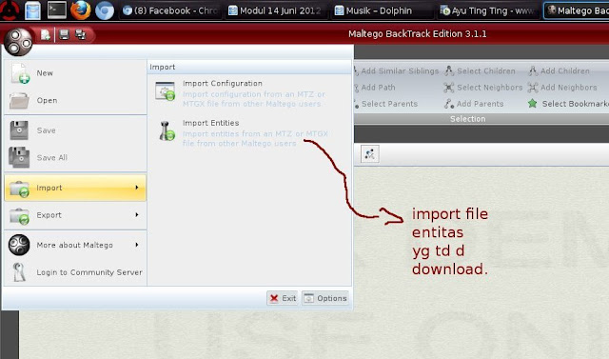
Task: Click Select Children in ribbon
Action: coord(480,71)
